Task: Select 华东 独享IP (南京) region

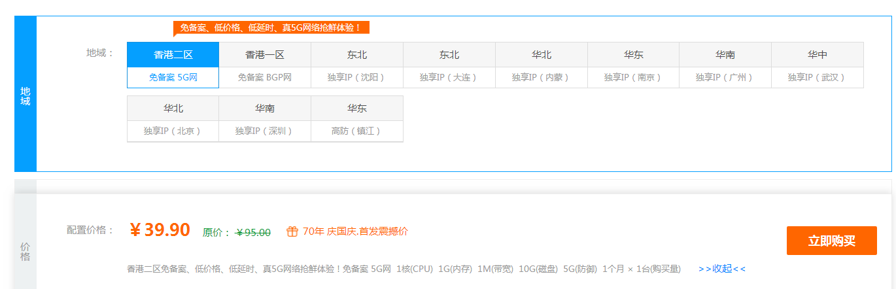Action: (x=633, y=65)
